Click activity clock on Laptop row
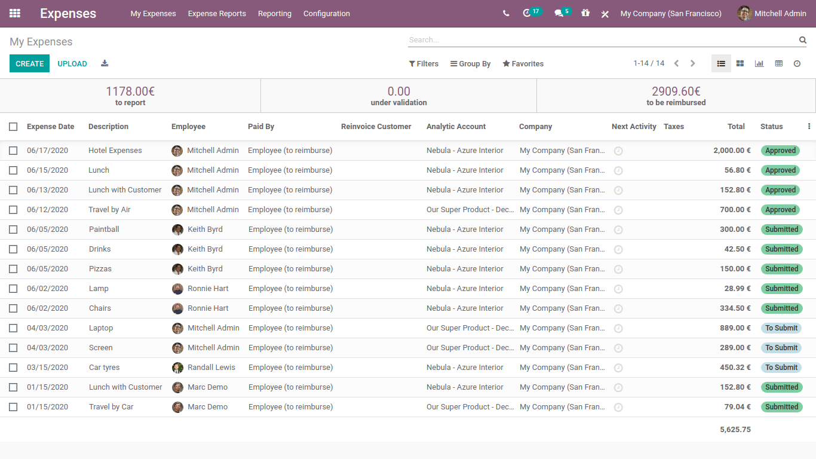 point(618,328)
